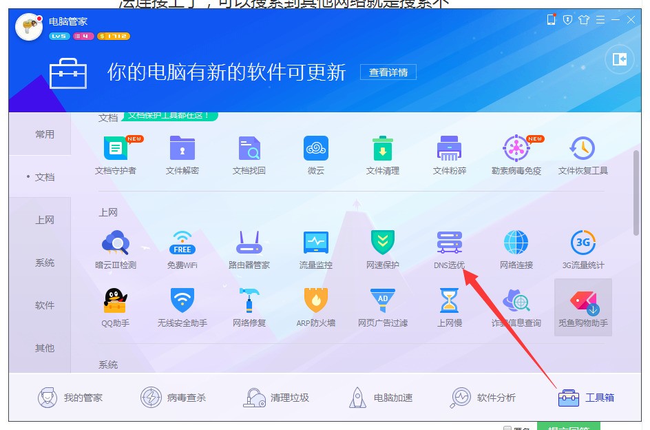Screen dimensions: 650x430
Task: Open 网页广告过滤 tool
Action: click(383, 307)
